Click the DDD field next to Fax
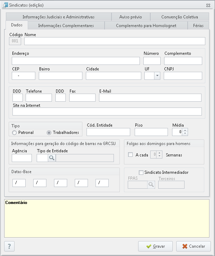Screen dimensions: 215x256 pos(61,97)
